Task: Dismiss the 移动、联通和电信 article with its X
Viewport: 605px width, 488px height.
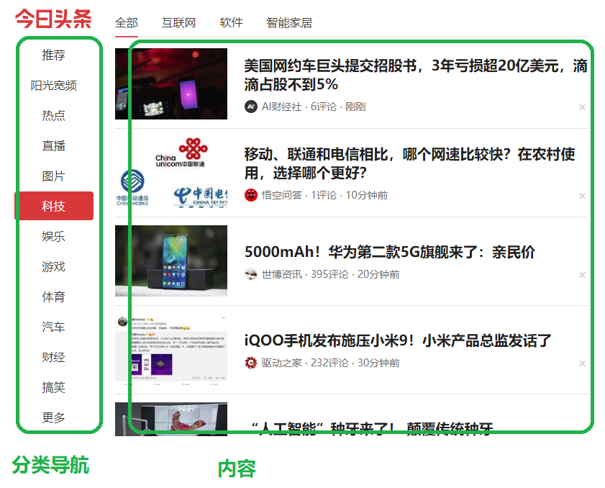Action: point(582,196)
